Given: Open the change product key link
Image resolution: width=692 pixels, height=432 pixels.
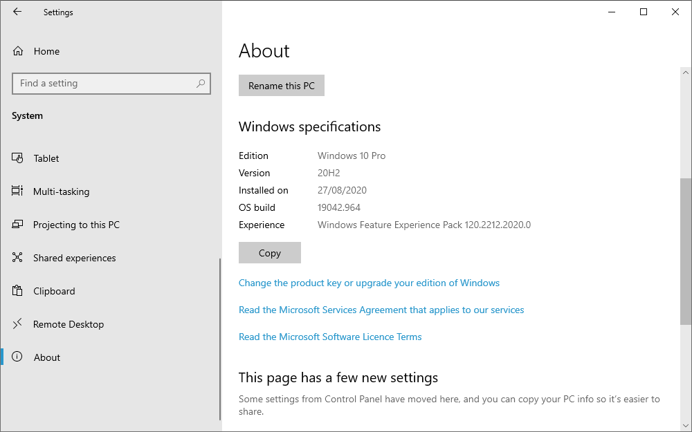Looking at the screenshot, I should [x=369, y=283].
